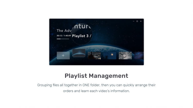Click the Playlist Management heading
Viewport: 193px width, 108px height.
tap(96, 76)
